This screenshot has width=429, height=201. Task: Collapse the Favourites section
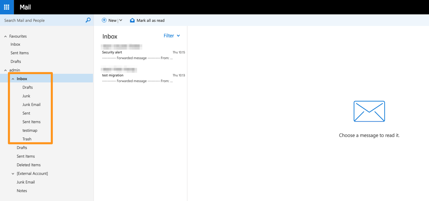coord(6,36)
